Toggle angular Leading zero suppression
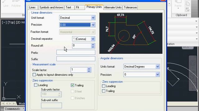The image size is (199, 111). pos(104,86)
